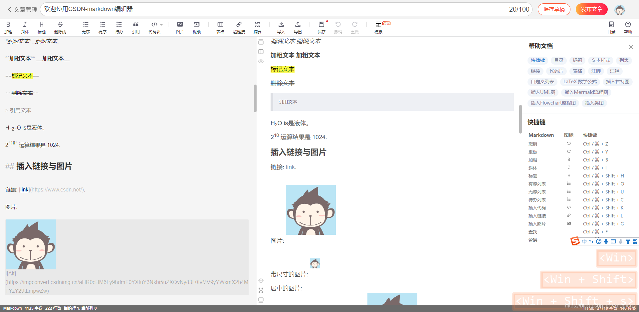The width and height of the screenshot is (639, 312).
Task: Click the link in preview pane
Action: pos(290,167)
